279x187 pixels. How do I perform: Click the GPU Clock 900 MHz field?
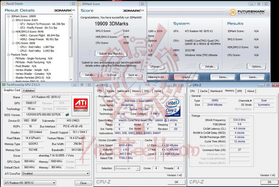[x=29, y=161]
